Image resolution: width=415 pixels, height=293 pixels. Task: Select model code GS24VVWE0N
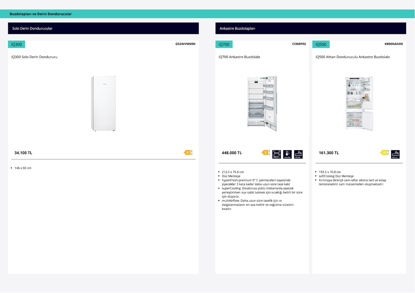[185, 44]
